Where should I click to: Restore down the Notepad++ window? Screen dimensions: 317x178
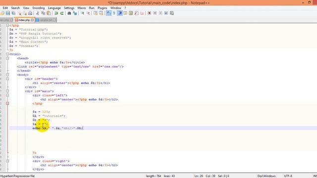click(309, 2)
